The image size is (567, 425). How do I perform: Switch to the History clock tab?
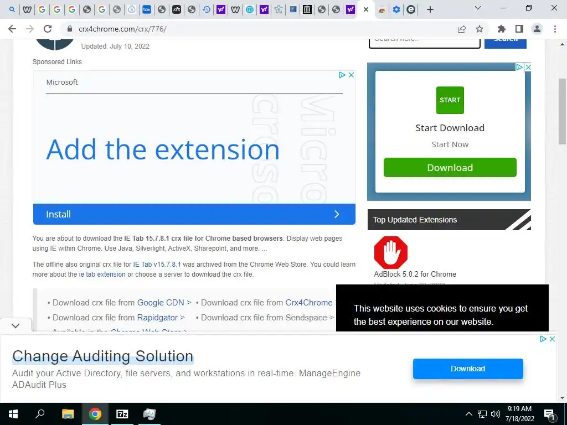(207, 9)
